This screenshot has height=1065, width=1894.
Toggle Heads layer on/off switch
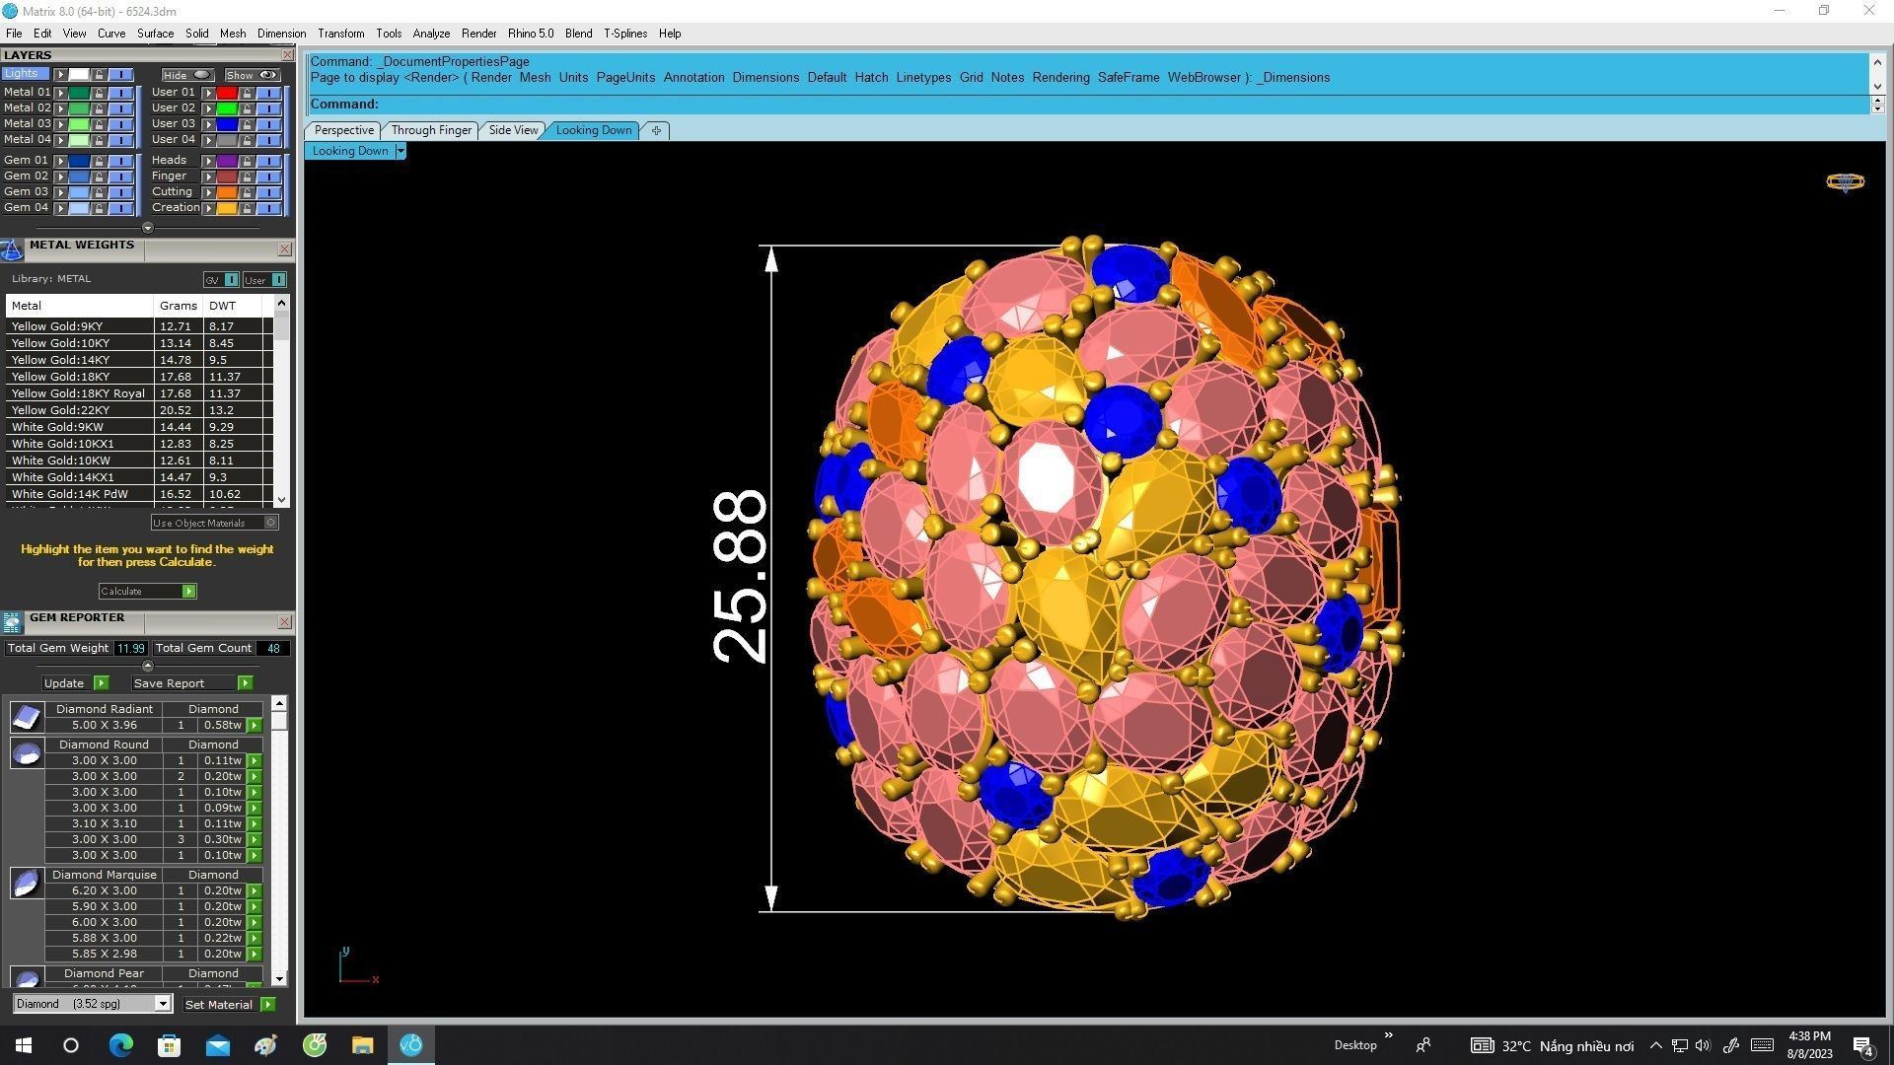click(268, 161)
